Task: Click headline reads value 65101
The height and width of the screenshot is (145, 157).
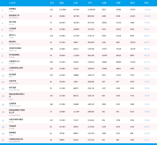Action: click(x=76, y=140)
